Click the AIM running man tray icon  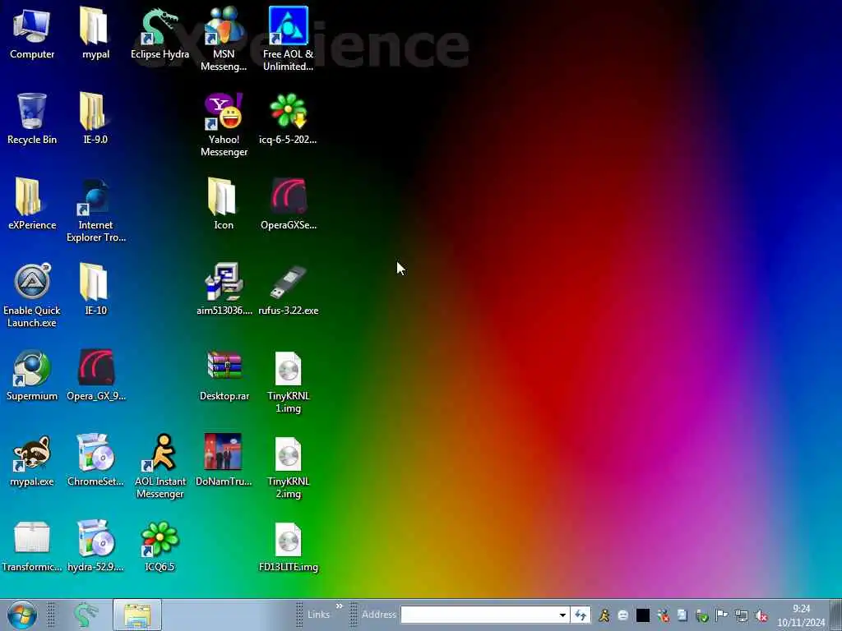(604, 615)
